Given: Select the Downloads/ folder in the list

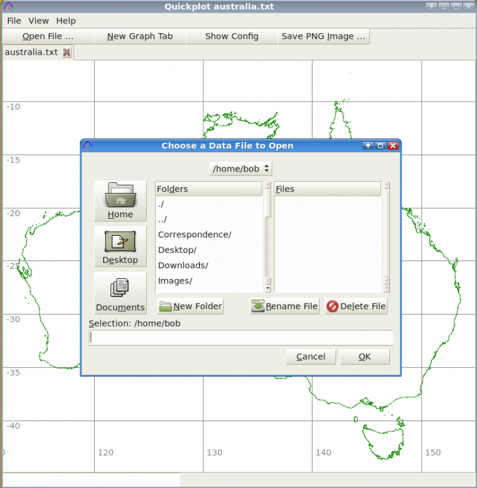Looking at the screenshot, I should (184, 265).
